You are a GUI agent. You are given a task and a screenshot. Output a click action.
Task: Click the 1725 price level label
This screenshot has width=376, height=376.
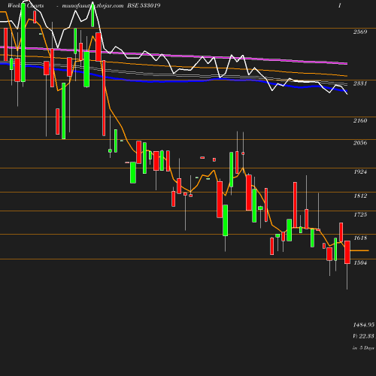click(360, 214)
